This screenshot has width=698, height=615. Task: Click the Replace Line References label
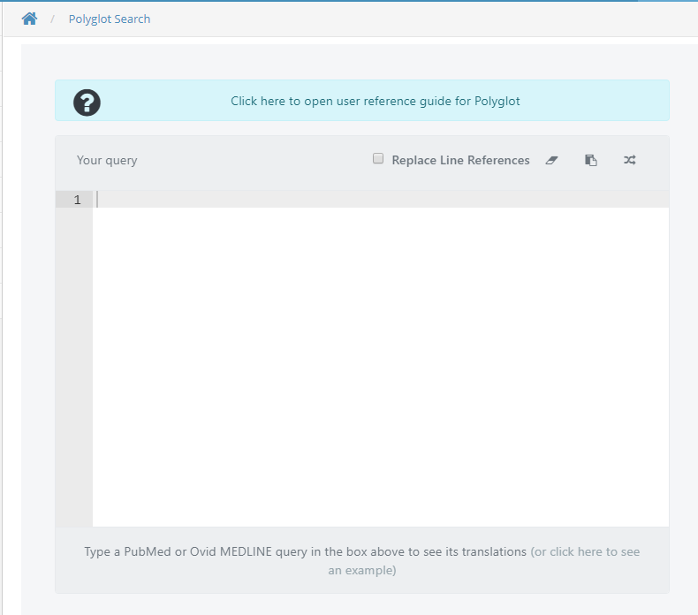click(x=460, y=160)
